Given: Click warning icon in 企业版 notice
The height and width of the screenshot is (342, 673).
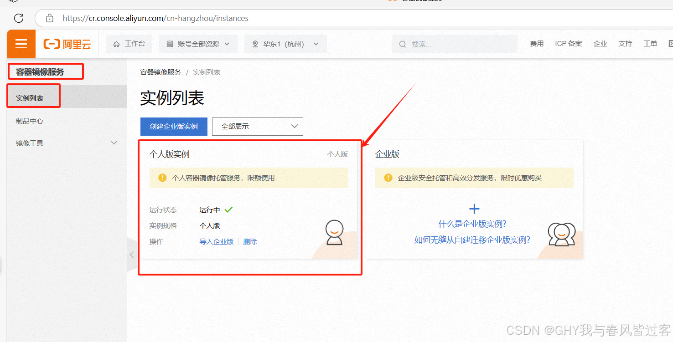Looking at the screenshot, I should [388, 178].
